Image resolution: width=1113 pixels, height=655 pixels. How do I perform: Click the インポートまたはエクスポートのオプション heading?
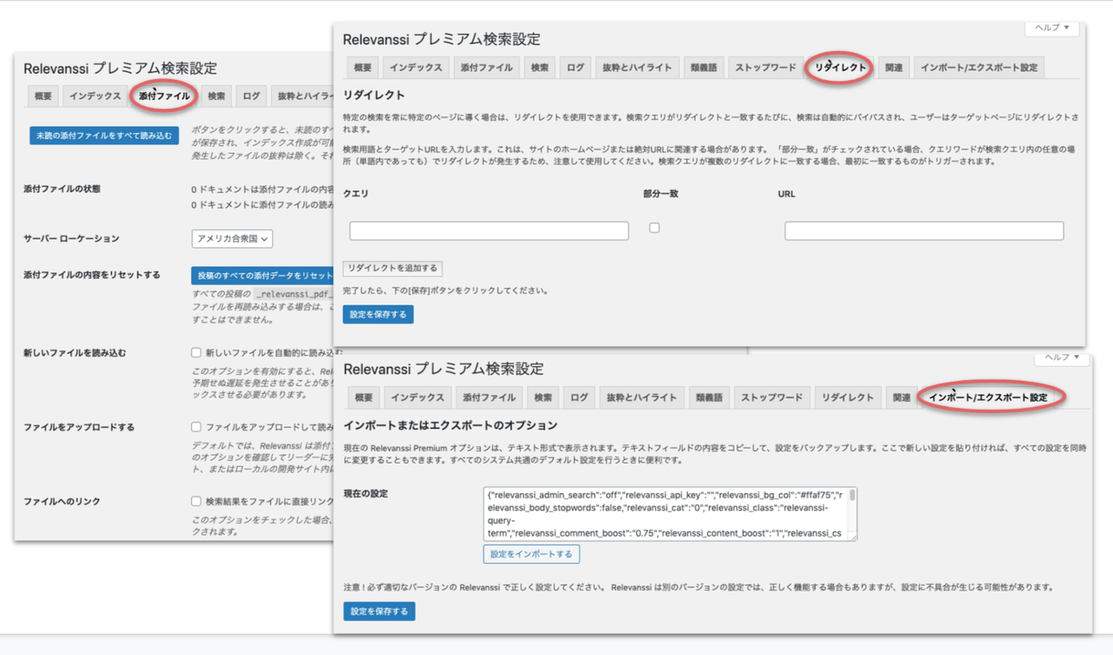click(x=450, y=425)
